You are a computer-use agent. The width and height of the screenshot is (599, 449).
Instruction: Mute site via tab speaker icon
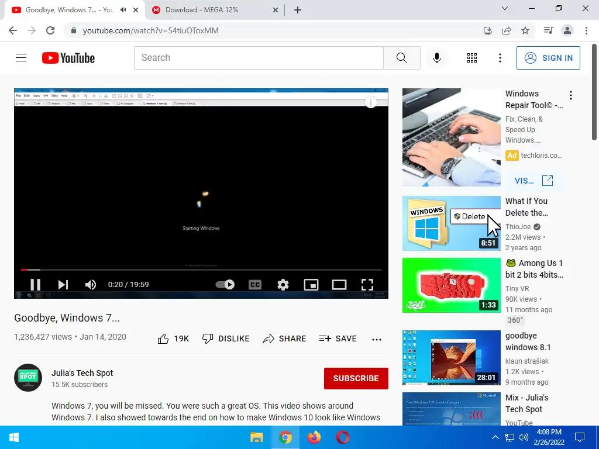coord(123,10)
